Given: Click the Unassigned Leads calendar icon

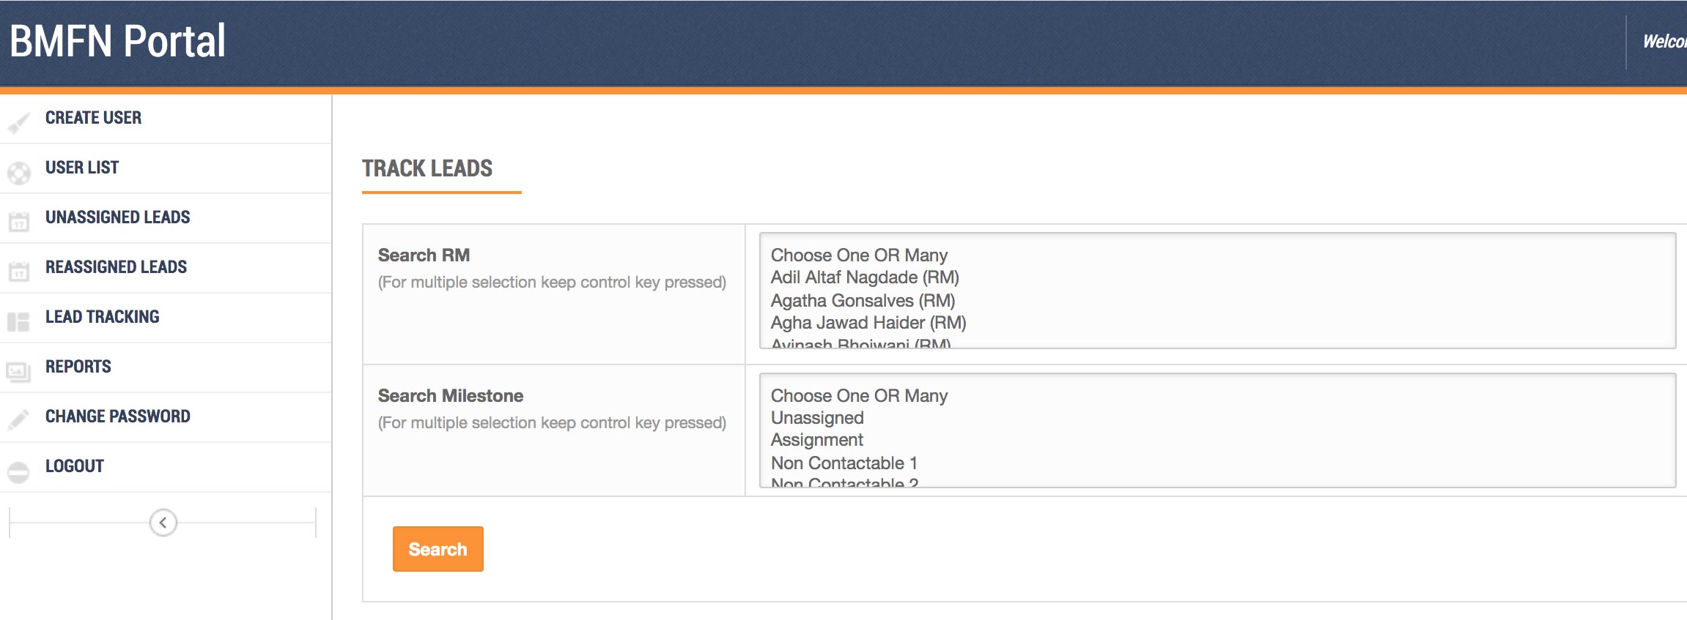Looking at the screenshot, I should 19,221.
